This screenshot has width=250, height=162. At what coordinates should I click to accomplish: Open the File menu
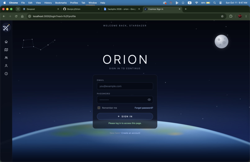pyautogui.click(x=23, y=3)
